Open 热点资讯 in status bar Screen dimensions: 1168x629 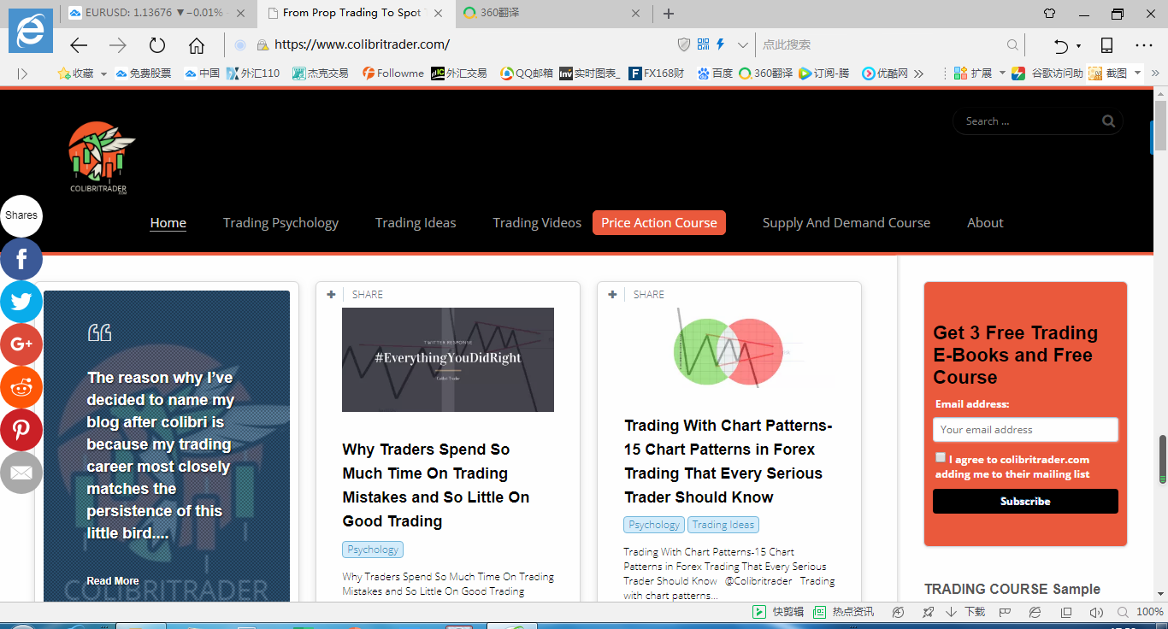pyautogui.click(x=843, y=612)
